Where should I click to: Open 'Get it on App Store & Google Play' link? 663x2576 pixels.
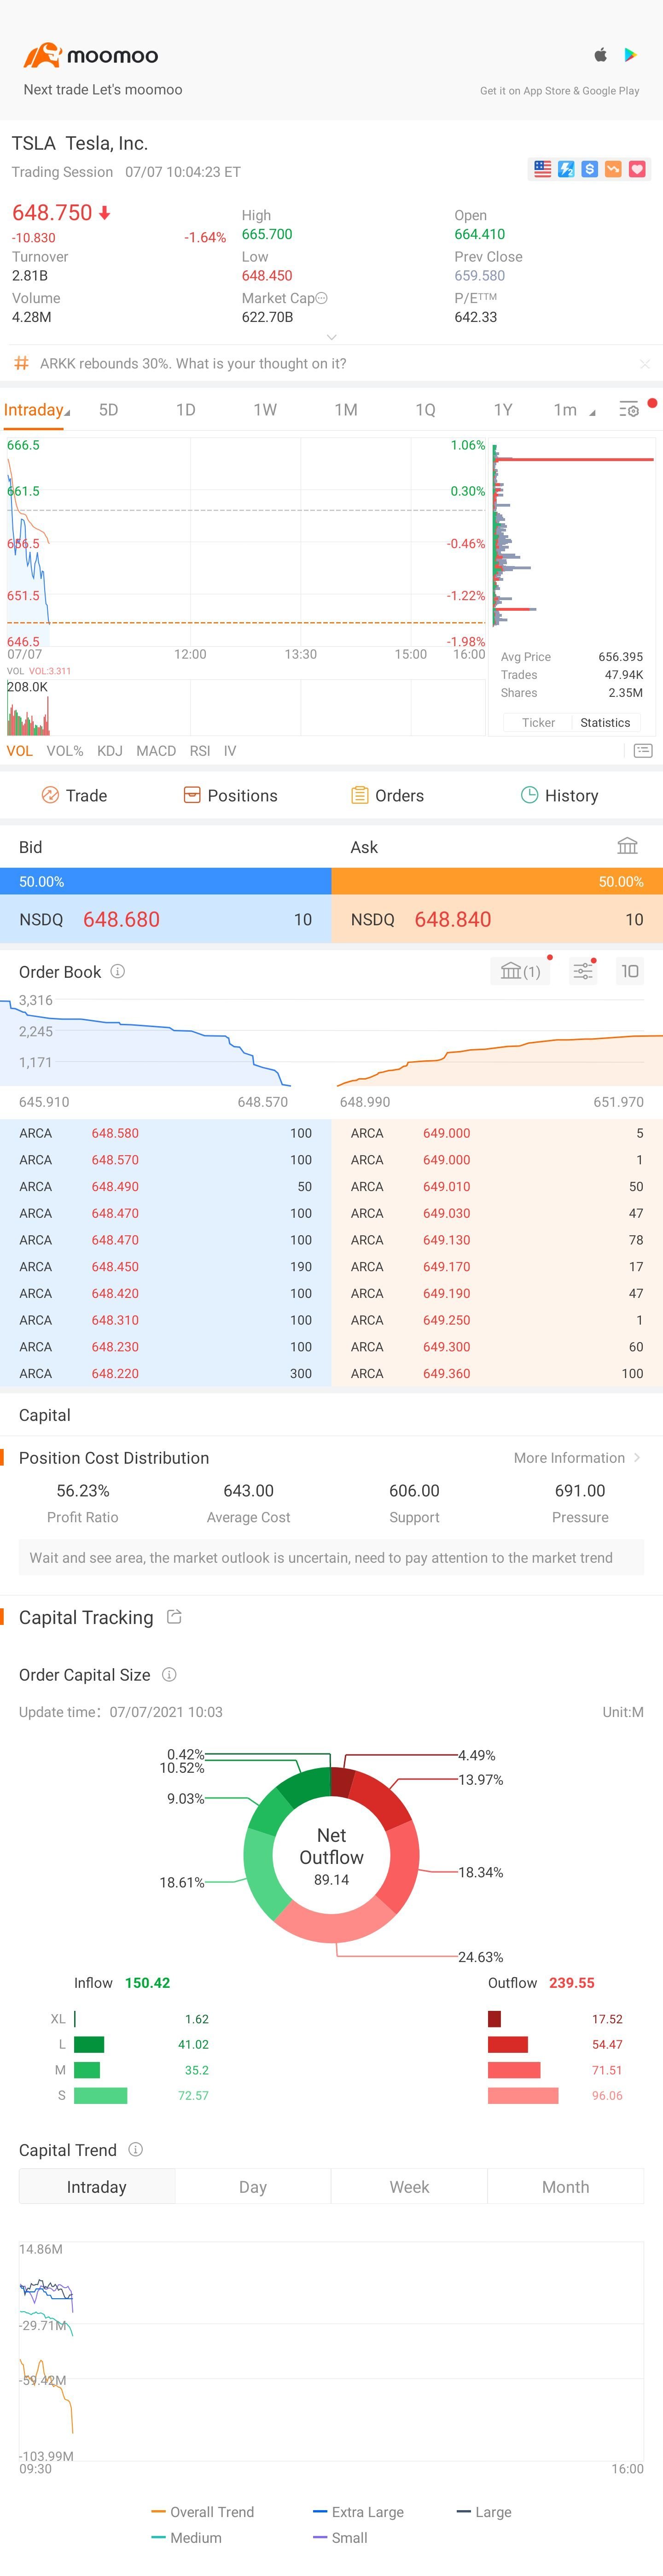559,91
